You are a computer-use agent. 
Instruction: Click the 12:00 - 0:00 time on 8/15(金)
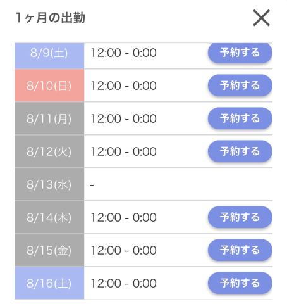124,250
